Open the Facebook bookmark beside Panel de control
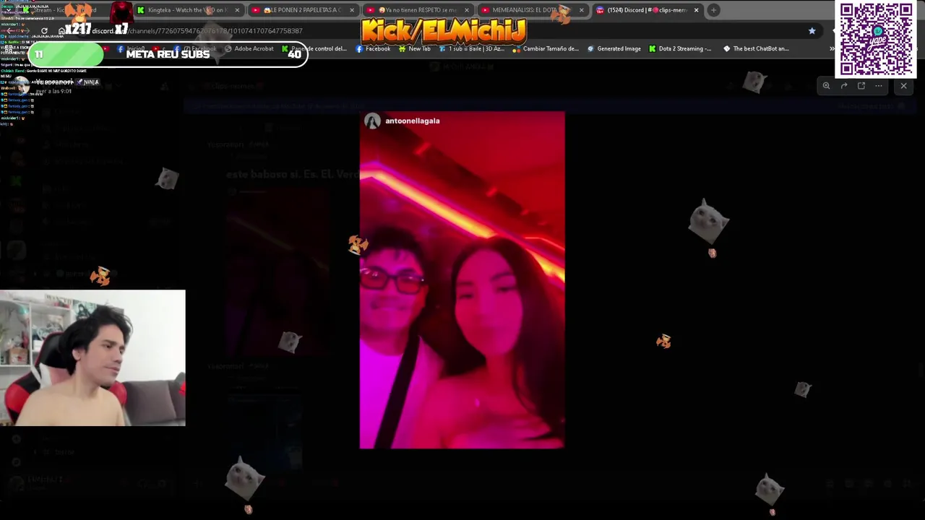Viewport: 925px width, 520px height. pos(373,48)
